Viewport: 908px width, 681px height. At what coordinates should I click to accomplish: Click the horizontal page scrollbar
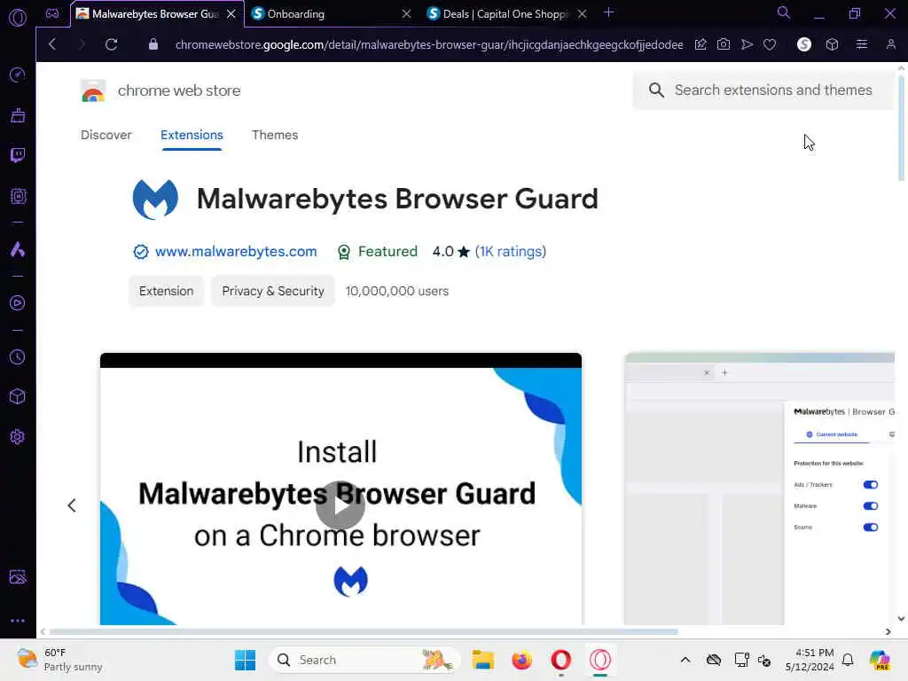[x=363, y=631]
